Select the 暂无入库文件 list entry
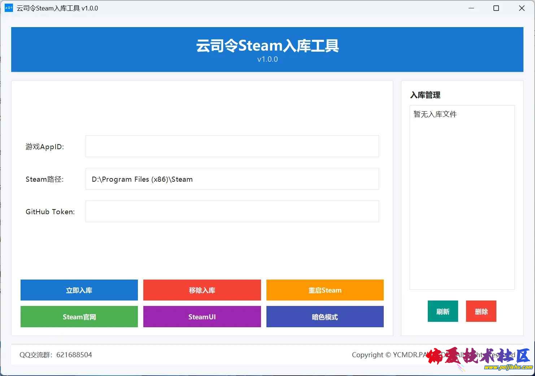The image size is (535, 376). click(x=435, y=114)
